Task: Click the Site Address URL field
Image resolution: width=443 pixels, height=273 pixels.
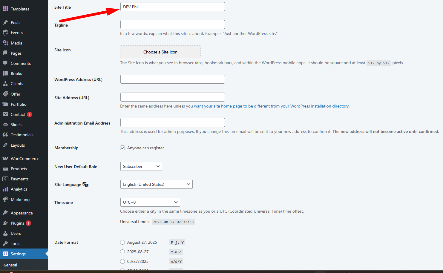Action: (173, 97)
